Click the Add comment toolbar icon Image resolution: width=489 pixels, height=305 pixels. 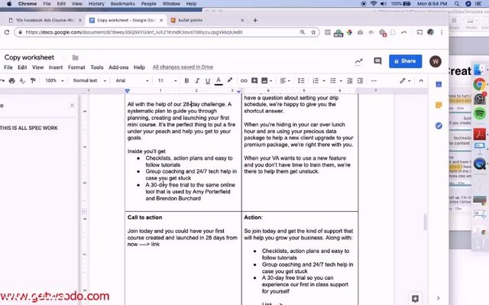(254, 81)
